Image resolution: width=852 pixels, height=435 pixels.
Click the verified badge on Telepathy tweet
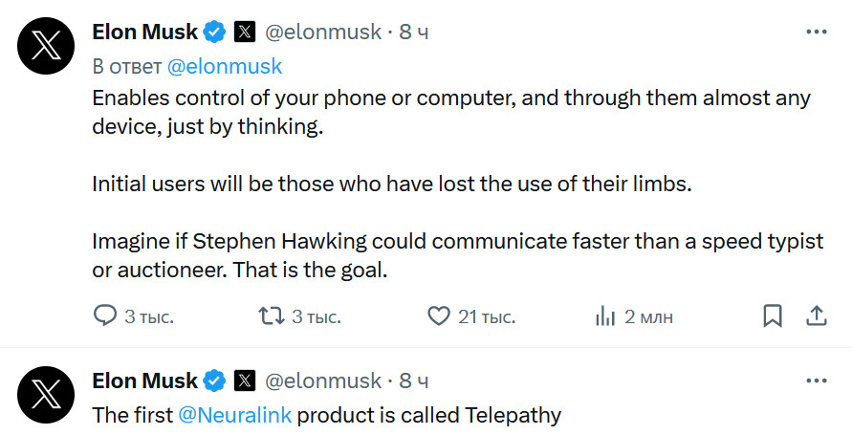point(214,381)
